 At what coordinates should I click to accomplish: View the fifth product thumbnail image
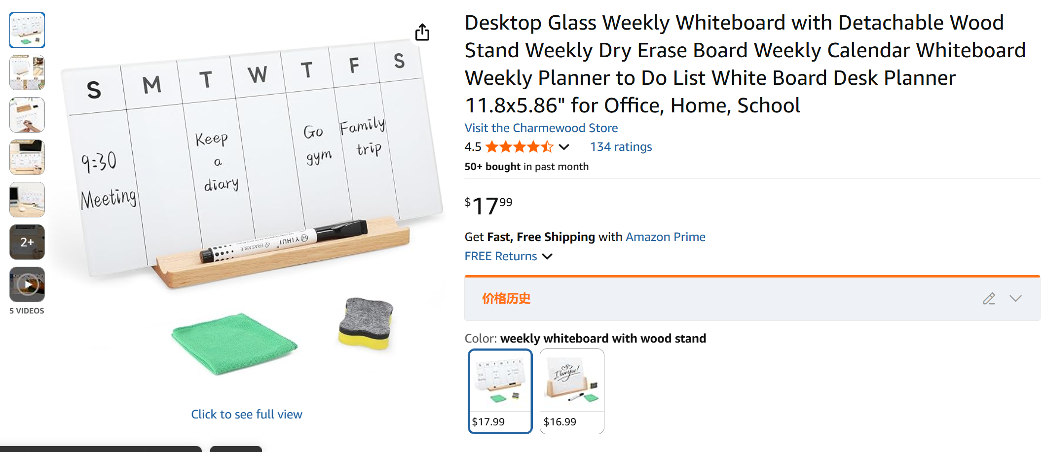point(27,200)
